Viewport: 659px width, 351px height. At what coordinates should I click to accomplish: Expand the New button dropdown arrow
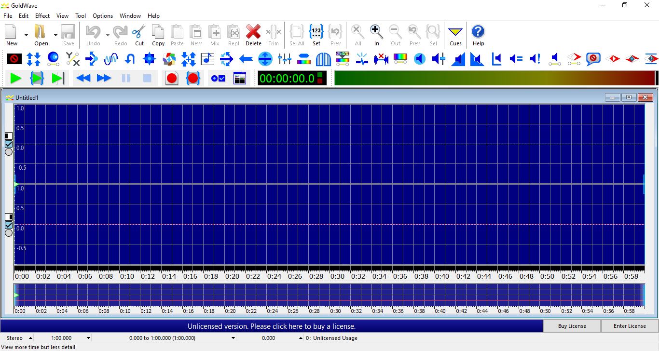click(x=26, y=35)
